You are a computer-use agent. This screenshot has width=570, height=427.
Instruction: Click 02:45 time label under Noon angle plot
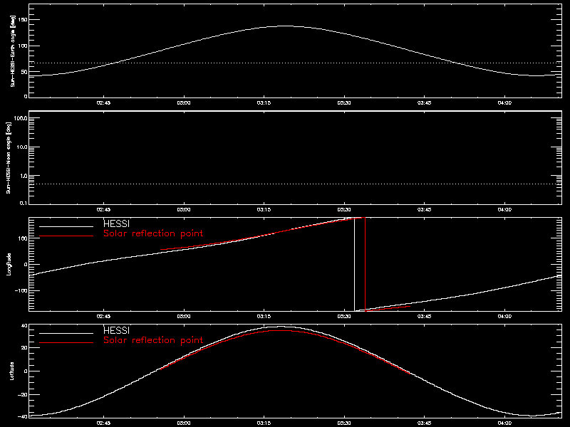pos(103,210)
